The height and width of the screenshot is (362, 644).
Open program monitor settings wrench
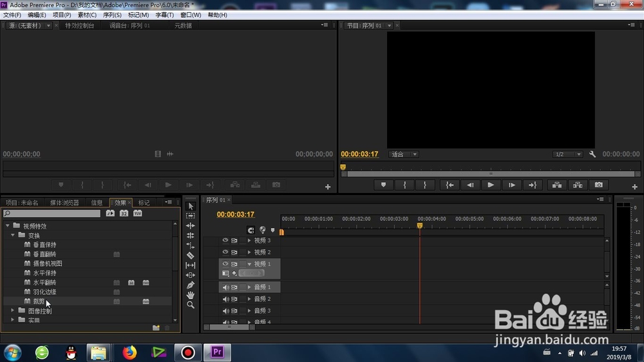pyautogui.click(x=592, y=154)
